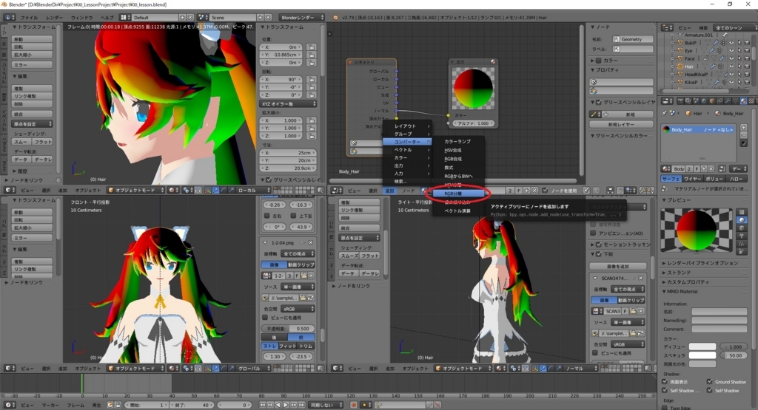Click the 拡大縮小 button in top-left tool shelf
758x410 pixels.
pyautogui.click(x=32, y=55)
